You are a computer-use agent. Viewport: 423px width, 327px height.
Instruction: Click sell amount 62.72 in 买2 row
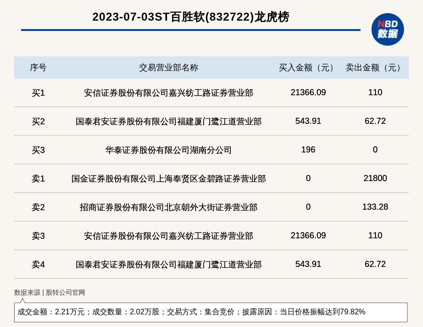375,121
